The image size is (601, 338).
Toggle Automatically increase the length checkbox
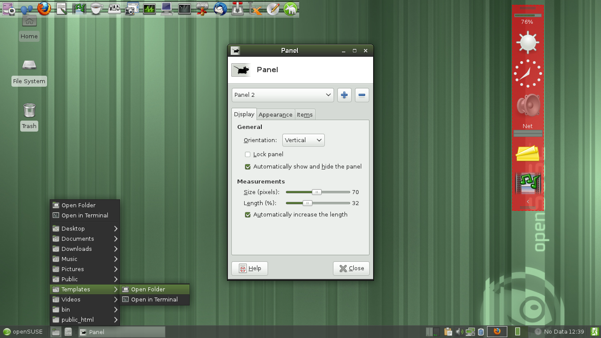(x=248, y=215)
